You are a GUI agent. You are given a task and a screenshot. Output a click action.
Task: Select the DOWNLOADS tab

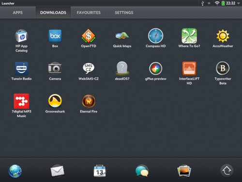53,13
